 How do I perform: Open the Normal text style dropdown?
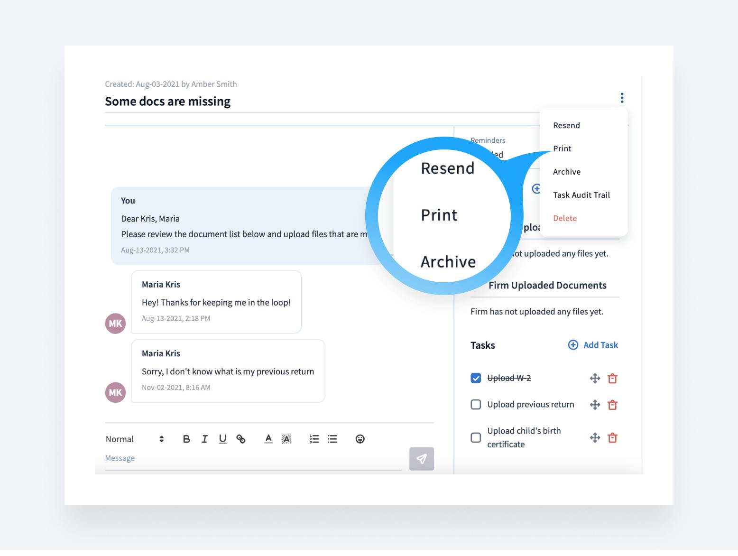tap(135, 439)
